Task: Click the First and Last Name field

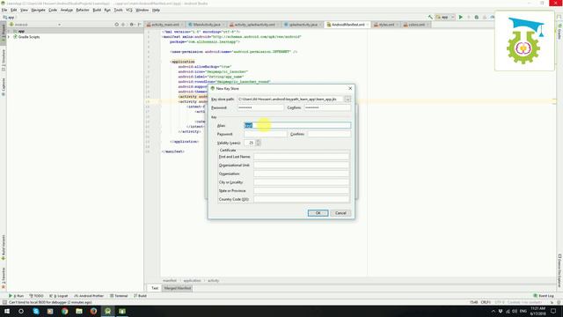Action: [x=301, y=157]
